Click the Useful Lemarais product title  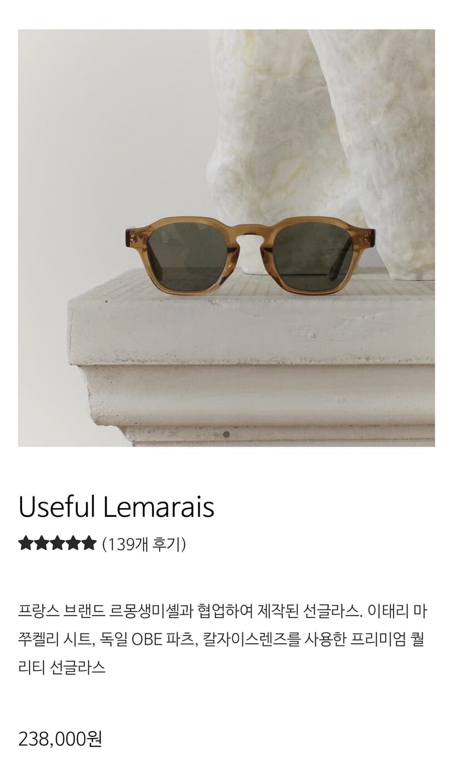(116, 507)
